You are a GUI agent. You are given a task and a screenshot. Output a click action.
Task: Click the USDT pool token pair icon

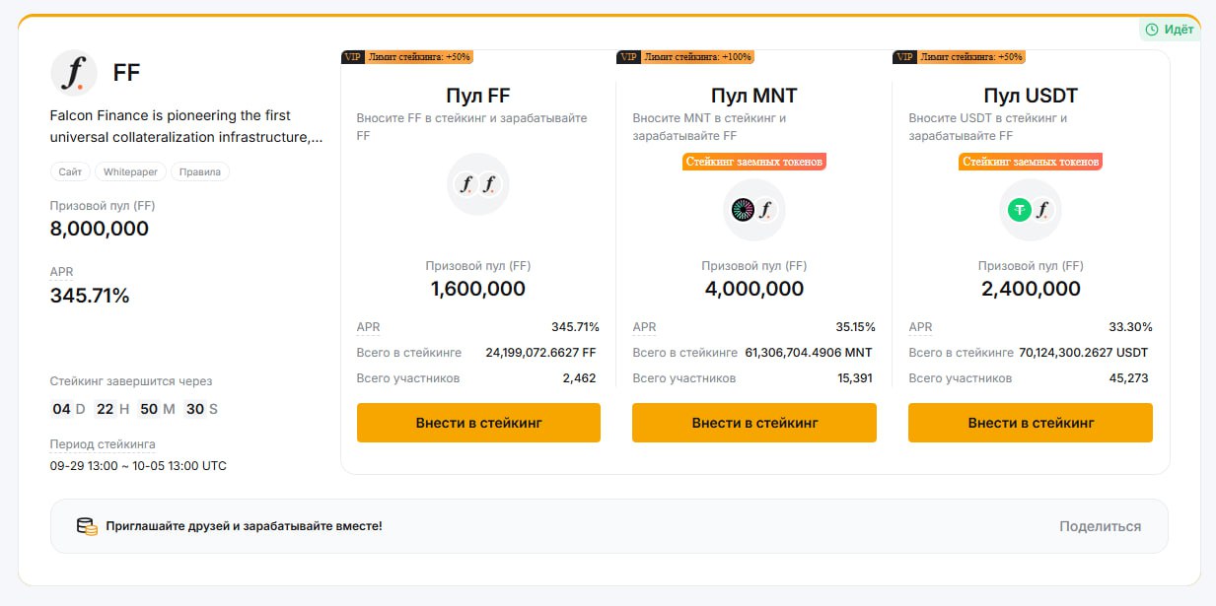coord(1030,209)
